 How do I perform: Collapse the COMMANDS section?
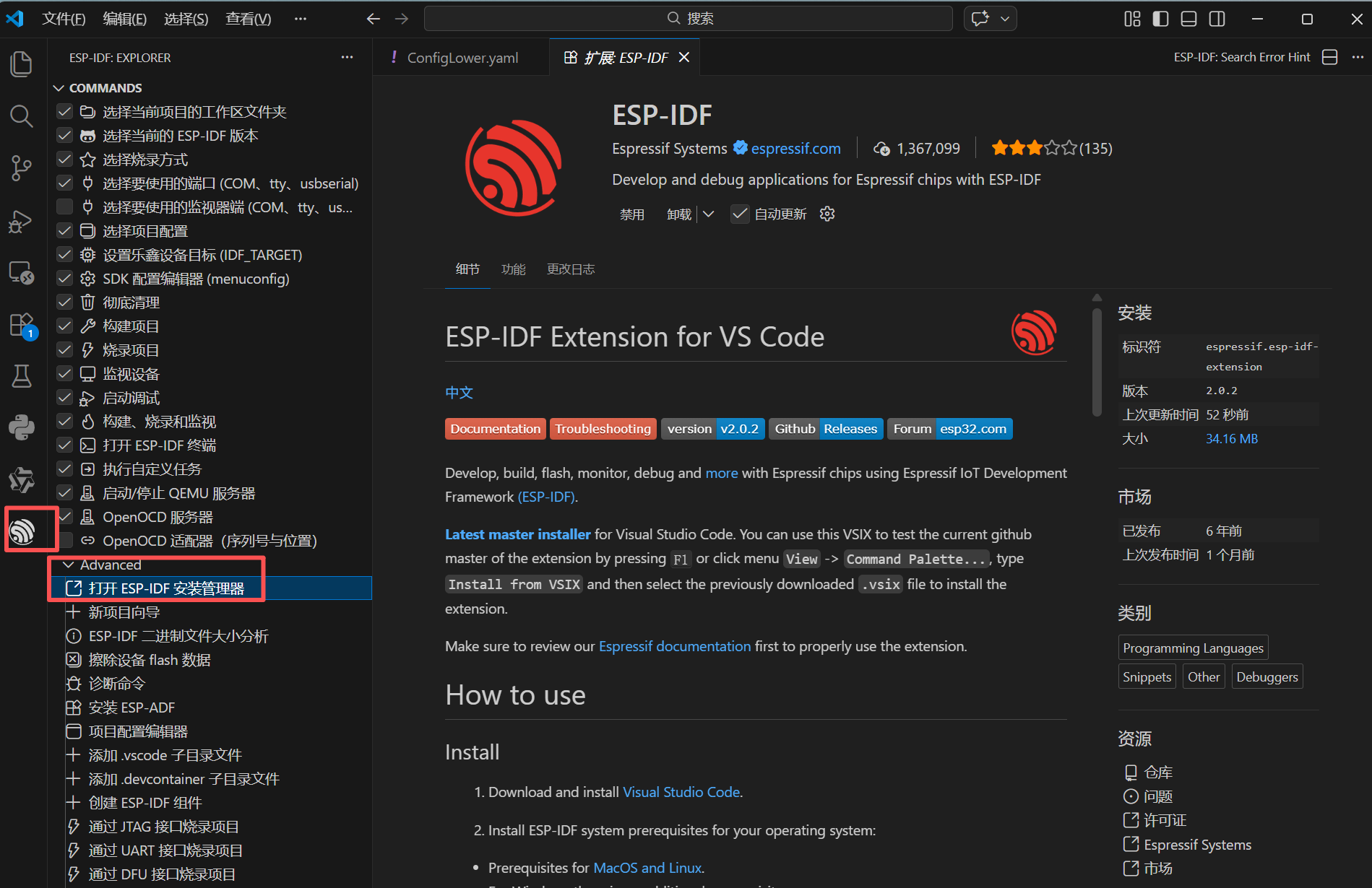[59, 88]
